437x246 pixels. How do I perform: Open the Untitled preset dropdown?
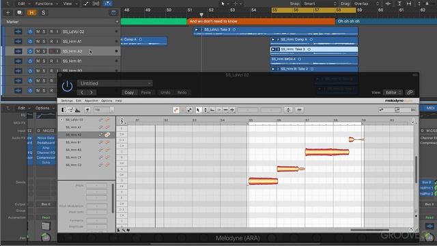pyautogui.click(x=115, y=83)
